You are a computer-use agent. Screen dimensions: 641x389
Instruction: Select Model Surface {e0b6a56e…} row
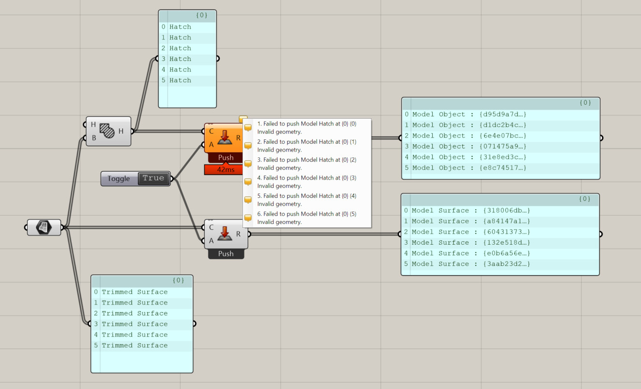point(500,253)
